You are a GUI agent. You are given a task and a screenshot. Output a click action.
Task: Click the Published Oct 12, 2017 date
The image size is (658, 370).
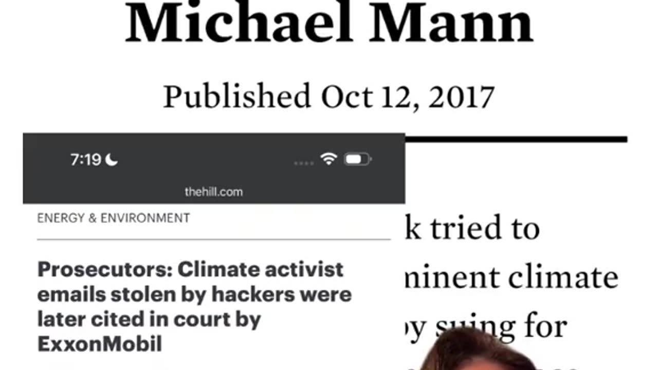pos(329,97)
